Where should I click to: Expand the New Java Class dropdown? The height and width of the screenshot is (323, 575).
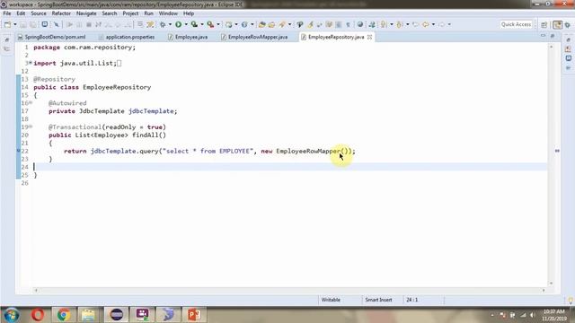tap(252, 24)
